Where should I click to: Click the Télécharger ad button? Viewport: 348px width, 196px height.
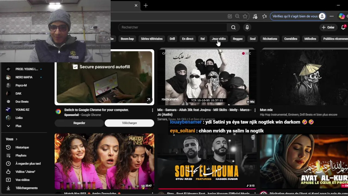coord(129,123)
